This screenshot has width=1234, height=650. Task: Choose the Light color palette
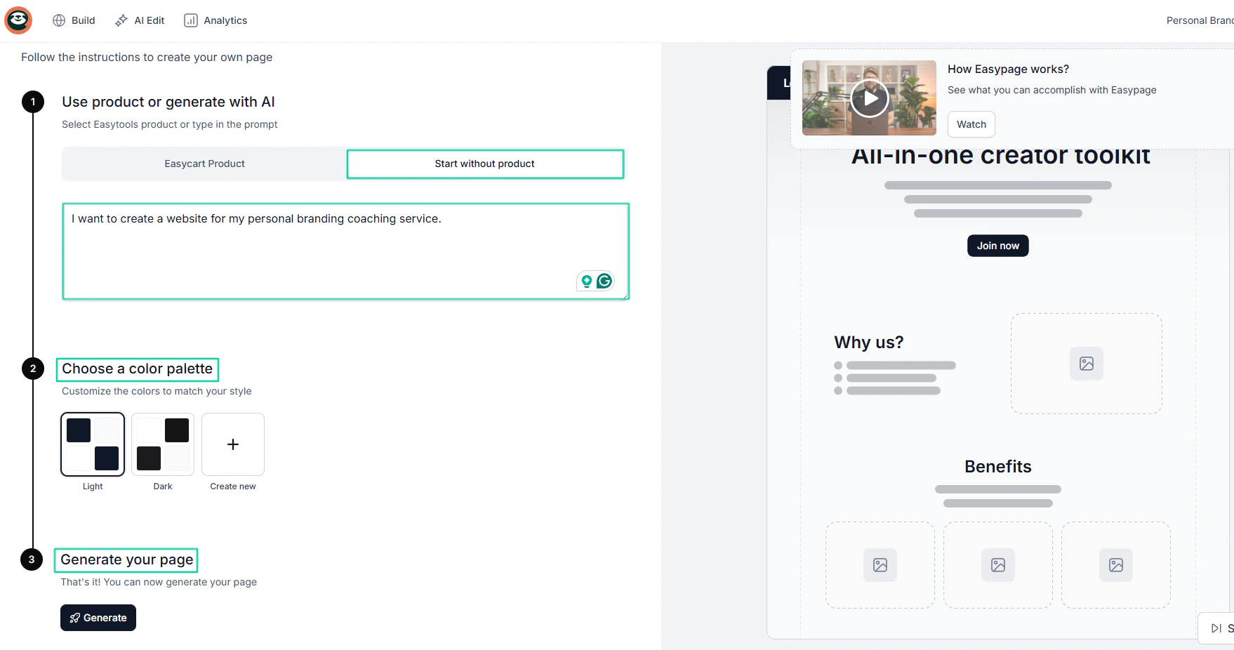pos(93,444)
